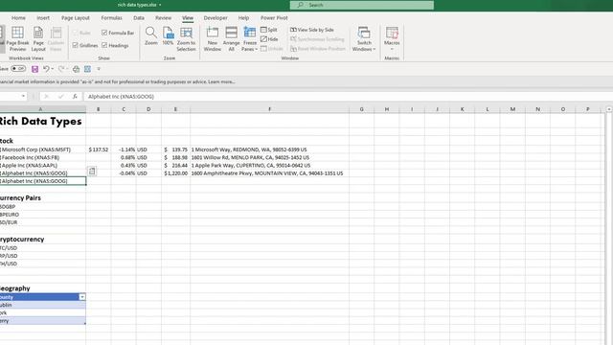Viewport: 613px width, 345px height.
Task: Open the Developer tab
Action: click(x=216, y=18)
